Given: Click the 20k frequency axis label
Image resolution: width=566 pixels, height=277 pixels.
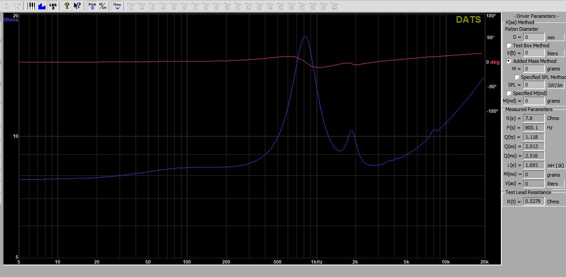Looking at the screenshot, I should tap(483, 262).
